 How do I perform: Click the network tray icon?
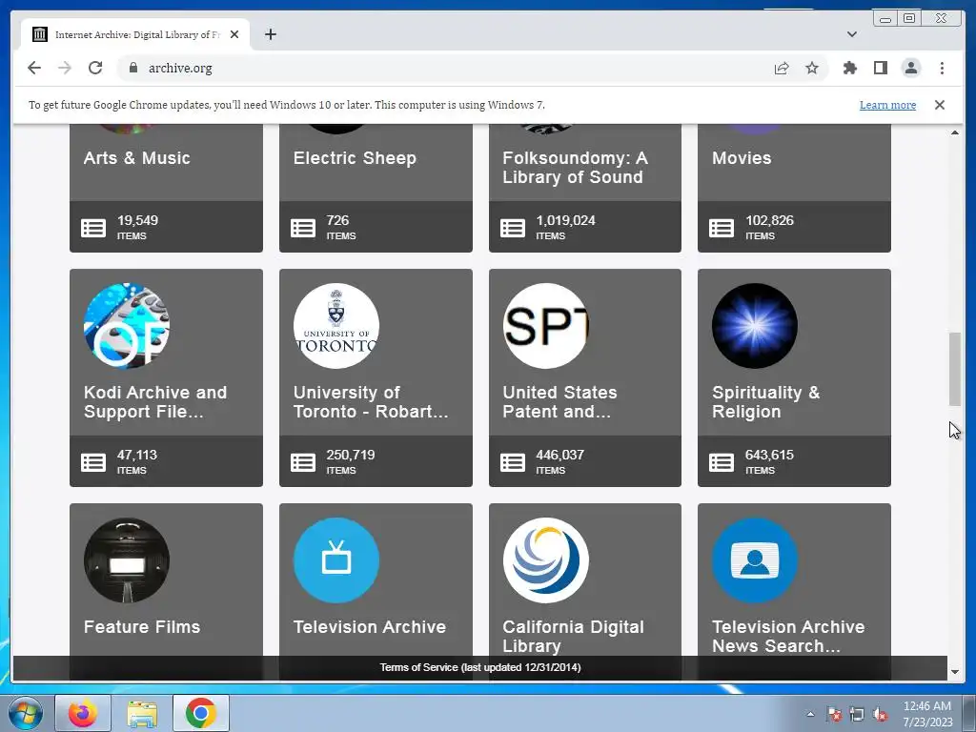(857, 714)
